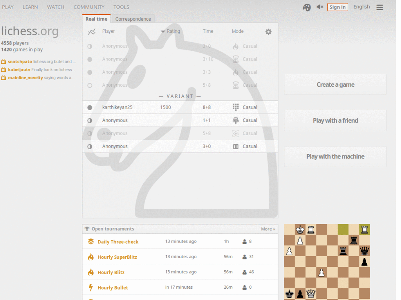Click Create a game
The height and width of the screenshot is (300, 401).
(335, 84)
